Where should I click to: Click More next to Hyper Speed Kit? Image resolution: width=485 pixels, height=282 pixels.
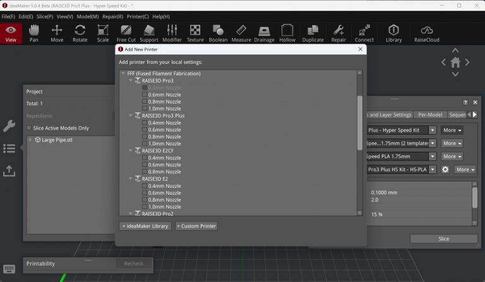pos(452,130)
